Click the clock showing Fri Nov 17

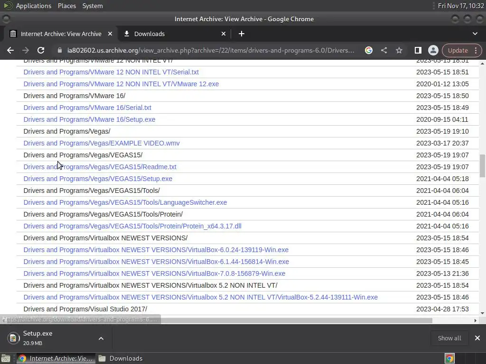(460, 6)
